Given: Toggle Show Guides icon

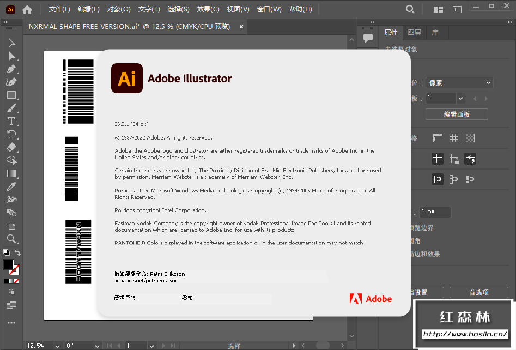Looking at the screenshot, I should tap(438, 159).
